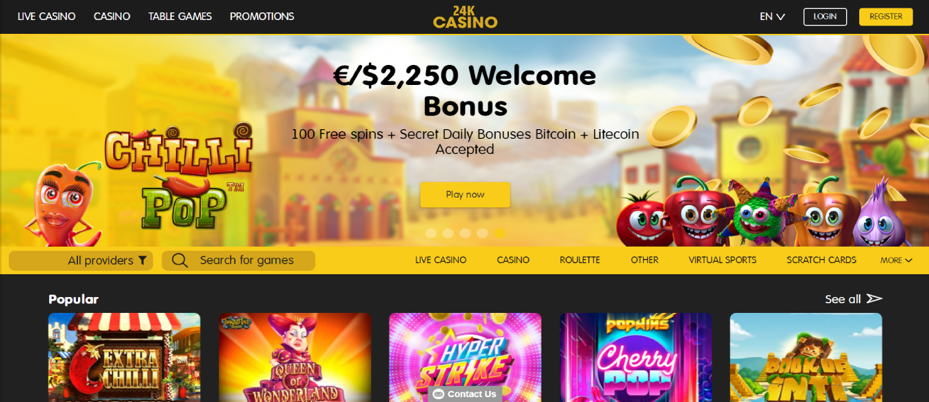Click the 24K Casino logo
The image size is (929, 402).
(x=465, y=17)
